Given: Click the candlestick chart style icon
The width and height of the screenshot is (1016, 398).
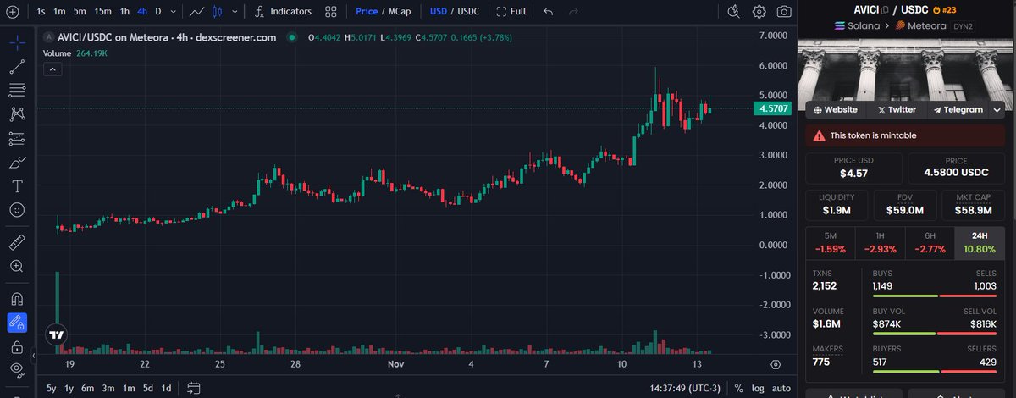Looking at the screenshot, I should coord(217,12).
